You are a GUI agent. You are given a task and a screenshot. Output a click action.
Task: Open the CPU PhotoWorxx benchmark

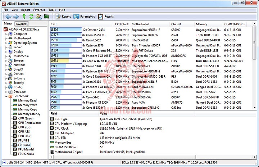point(29,123)
